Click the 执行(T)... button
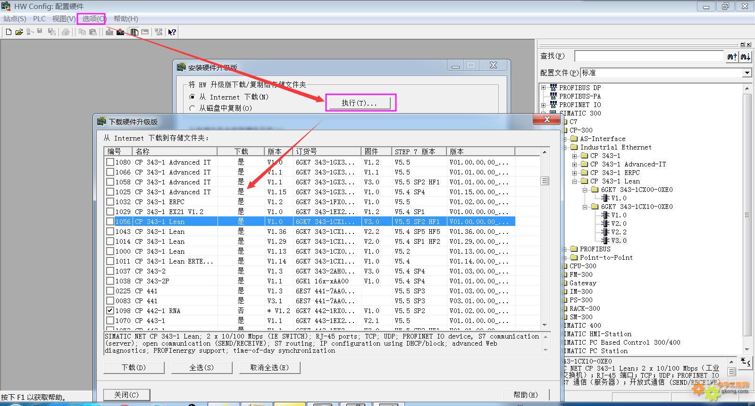Screen dimensions: 755x406 click(x=360, y=103)
